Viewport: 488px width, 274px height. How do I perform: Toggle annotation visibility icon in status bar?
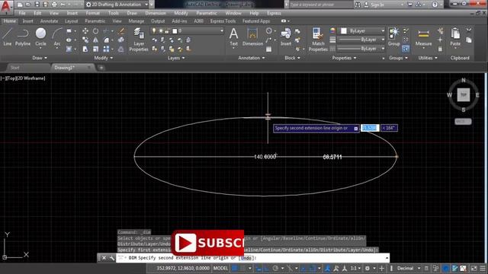coord(327,268)
